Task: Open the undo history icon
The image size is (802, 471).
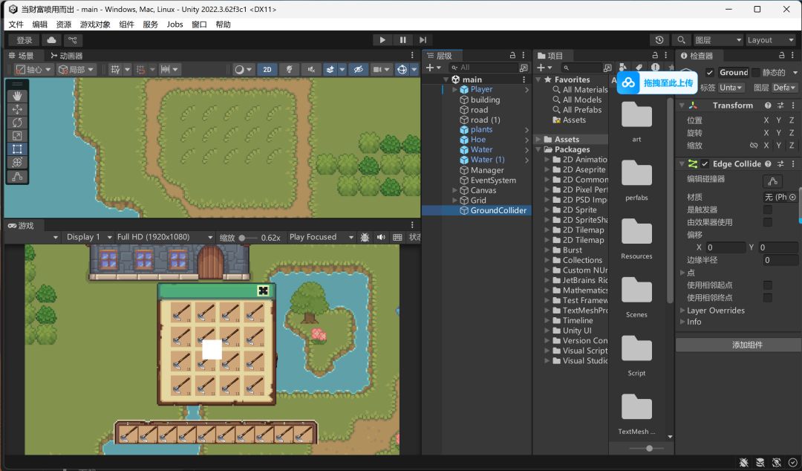Action: coord(659,40)
